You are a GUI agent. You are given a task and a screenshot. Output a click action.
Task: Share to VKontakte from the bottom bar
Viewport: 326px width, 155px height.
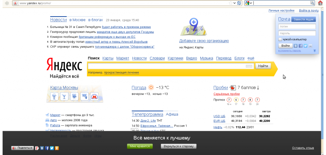pos(42,148)
